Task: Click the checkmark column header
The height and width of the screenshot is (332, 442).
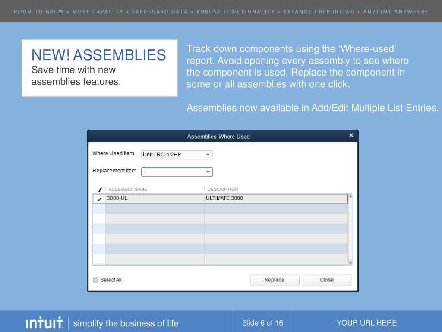Action: tap(99, 189)
